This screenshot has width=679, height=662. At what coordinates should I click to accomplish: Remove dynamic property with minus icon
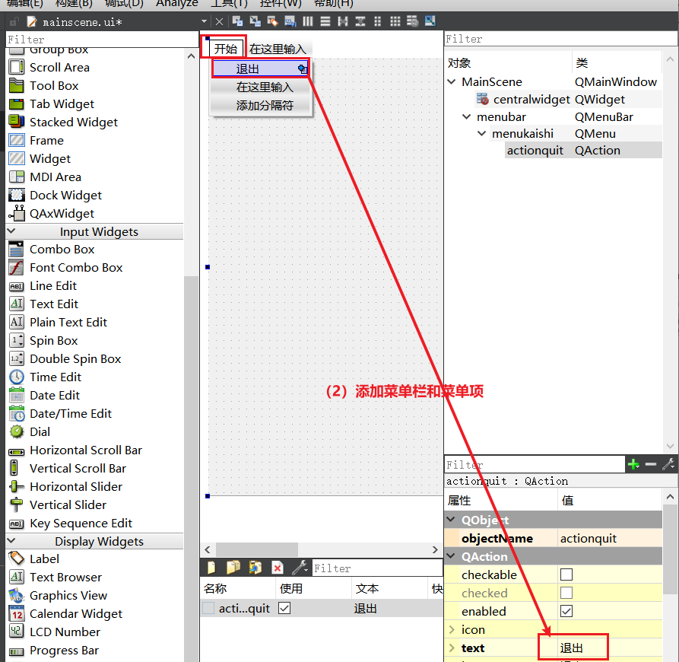(650, 464)
